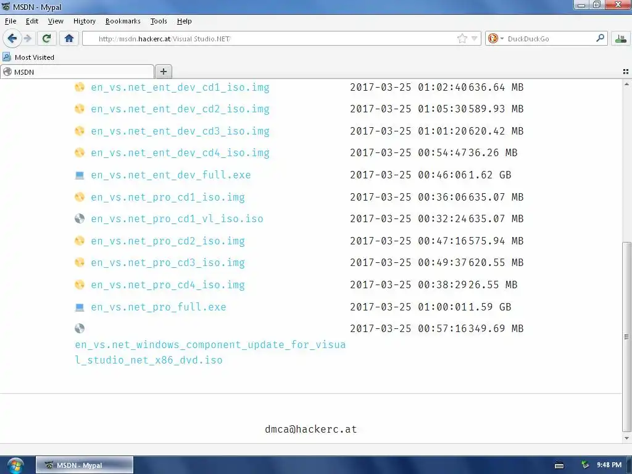Click the 1.59 GB file size text
Screen dimensions: 632x474
tap(489, 307)
